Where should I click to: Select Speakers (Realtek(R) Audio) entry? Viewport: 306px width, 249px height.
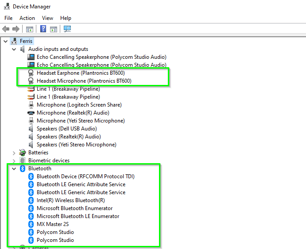(x=69, y=137)
